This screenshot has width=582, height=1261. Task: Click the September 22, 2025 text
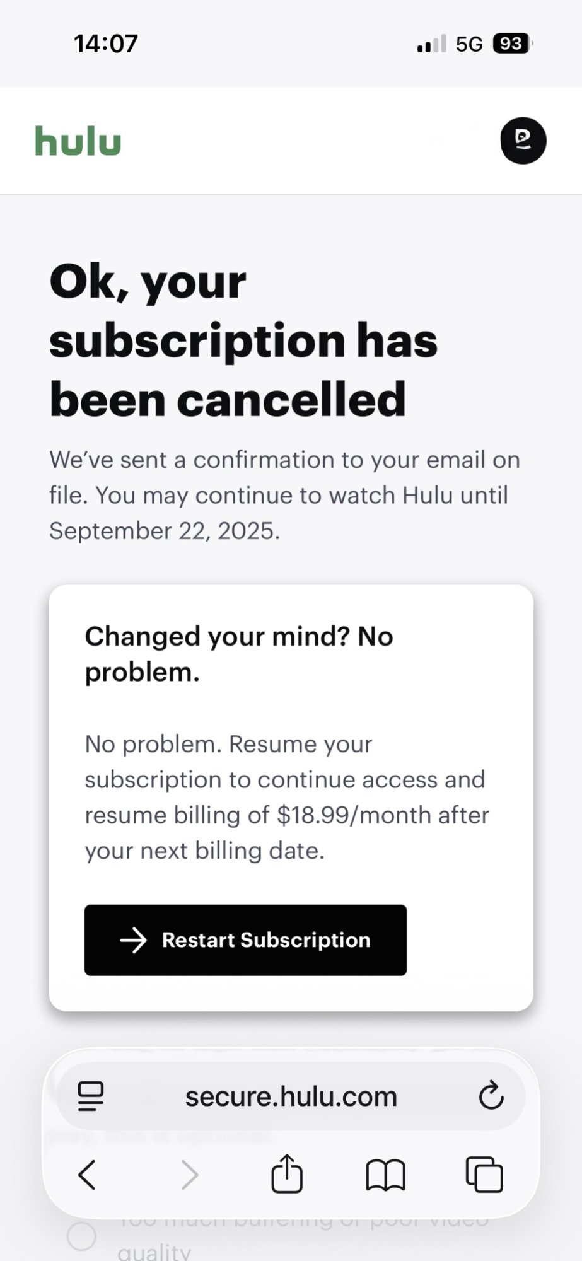tap(165, 531)
